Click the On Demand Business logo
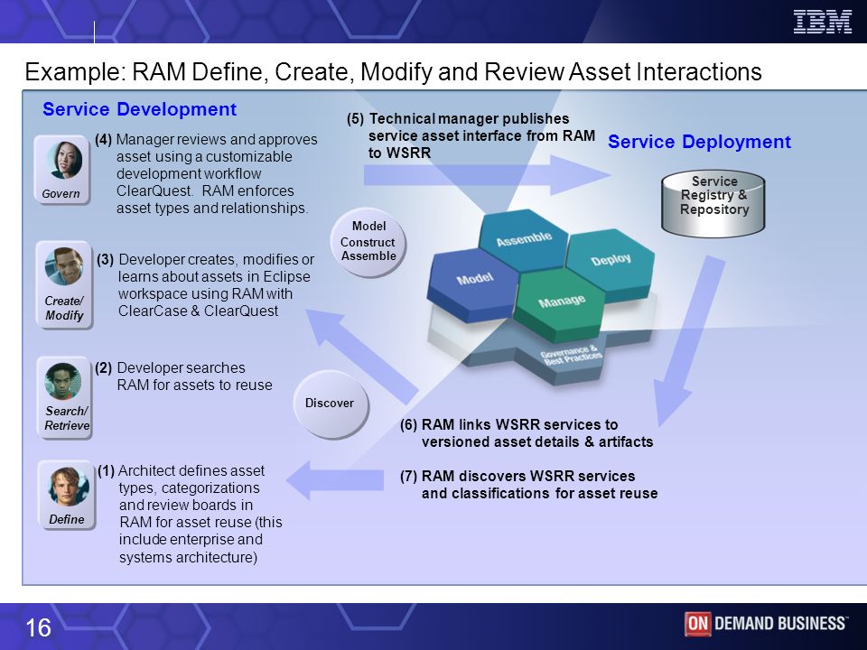The width and height of the screenshot is (867, 650). [766, 624]
